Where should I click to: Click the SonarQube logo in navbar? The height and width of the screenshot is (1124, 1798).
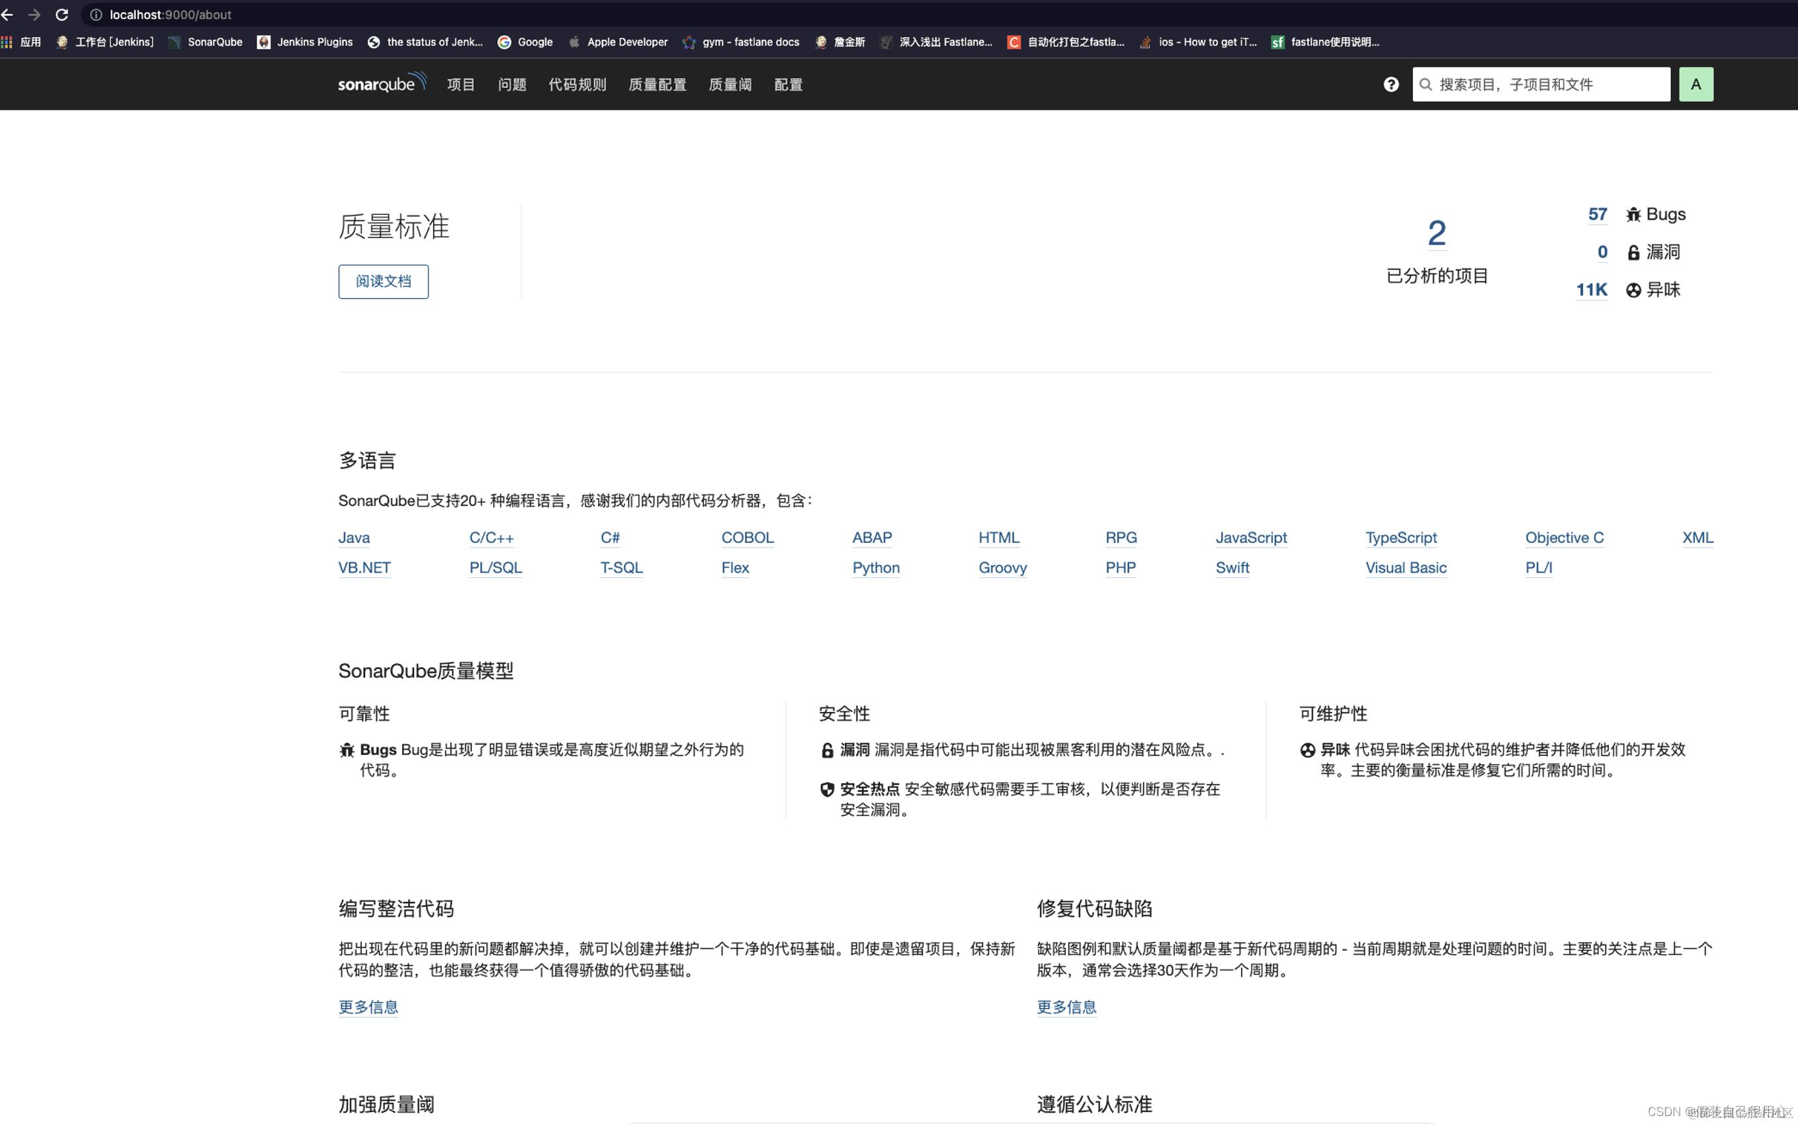pos(382,83)
